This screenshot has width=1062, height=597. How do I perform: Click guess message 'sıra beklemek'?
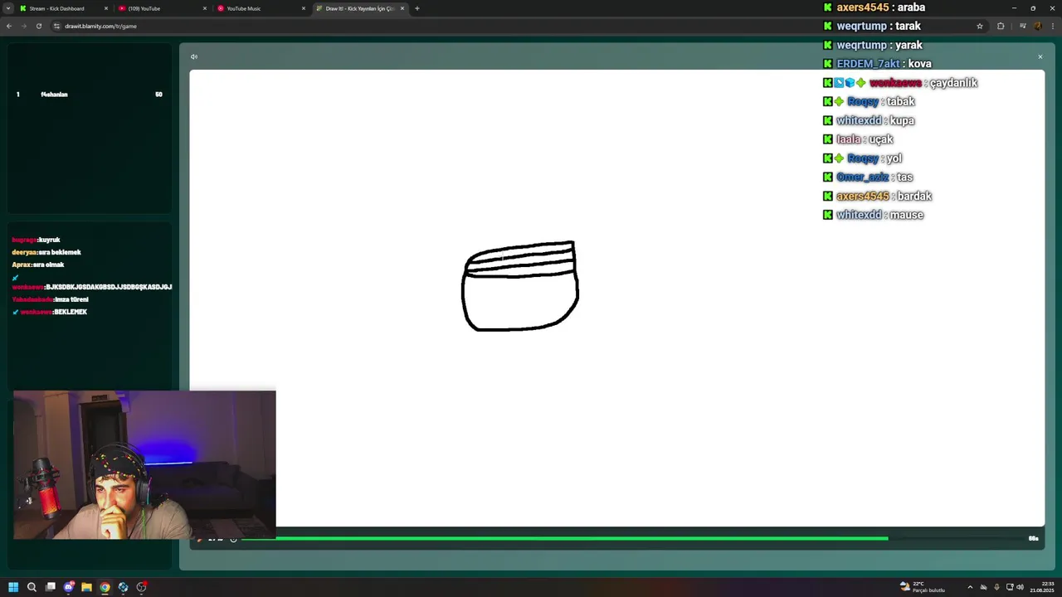(x=60, y=252)
